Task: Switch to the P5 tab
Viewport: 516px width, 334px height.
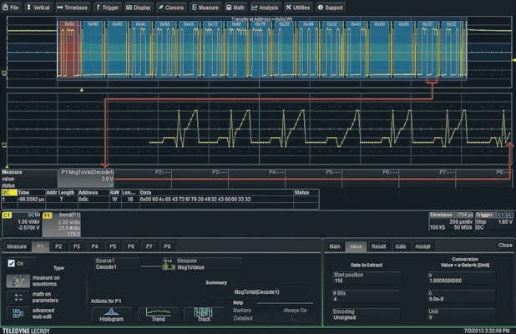Action: (x=113, y=246)
